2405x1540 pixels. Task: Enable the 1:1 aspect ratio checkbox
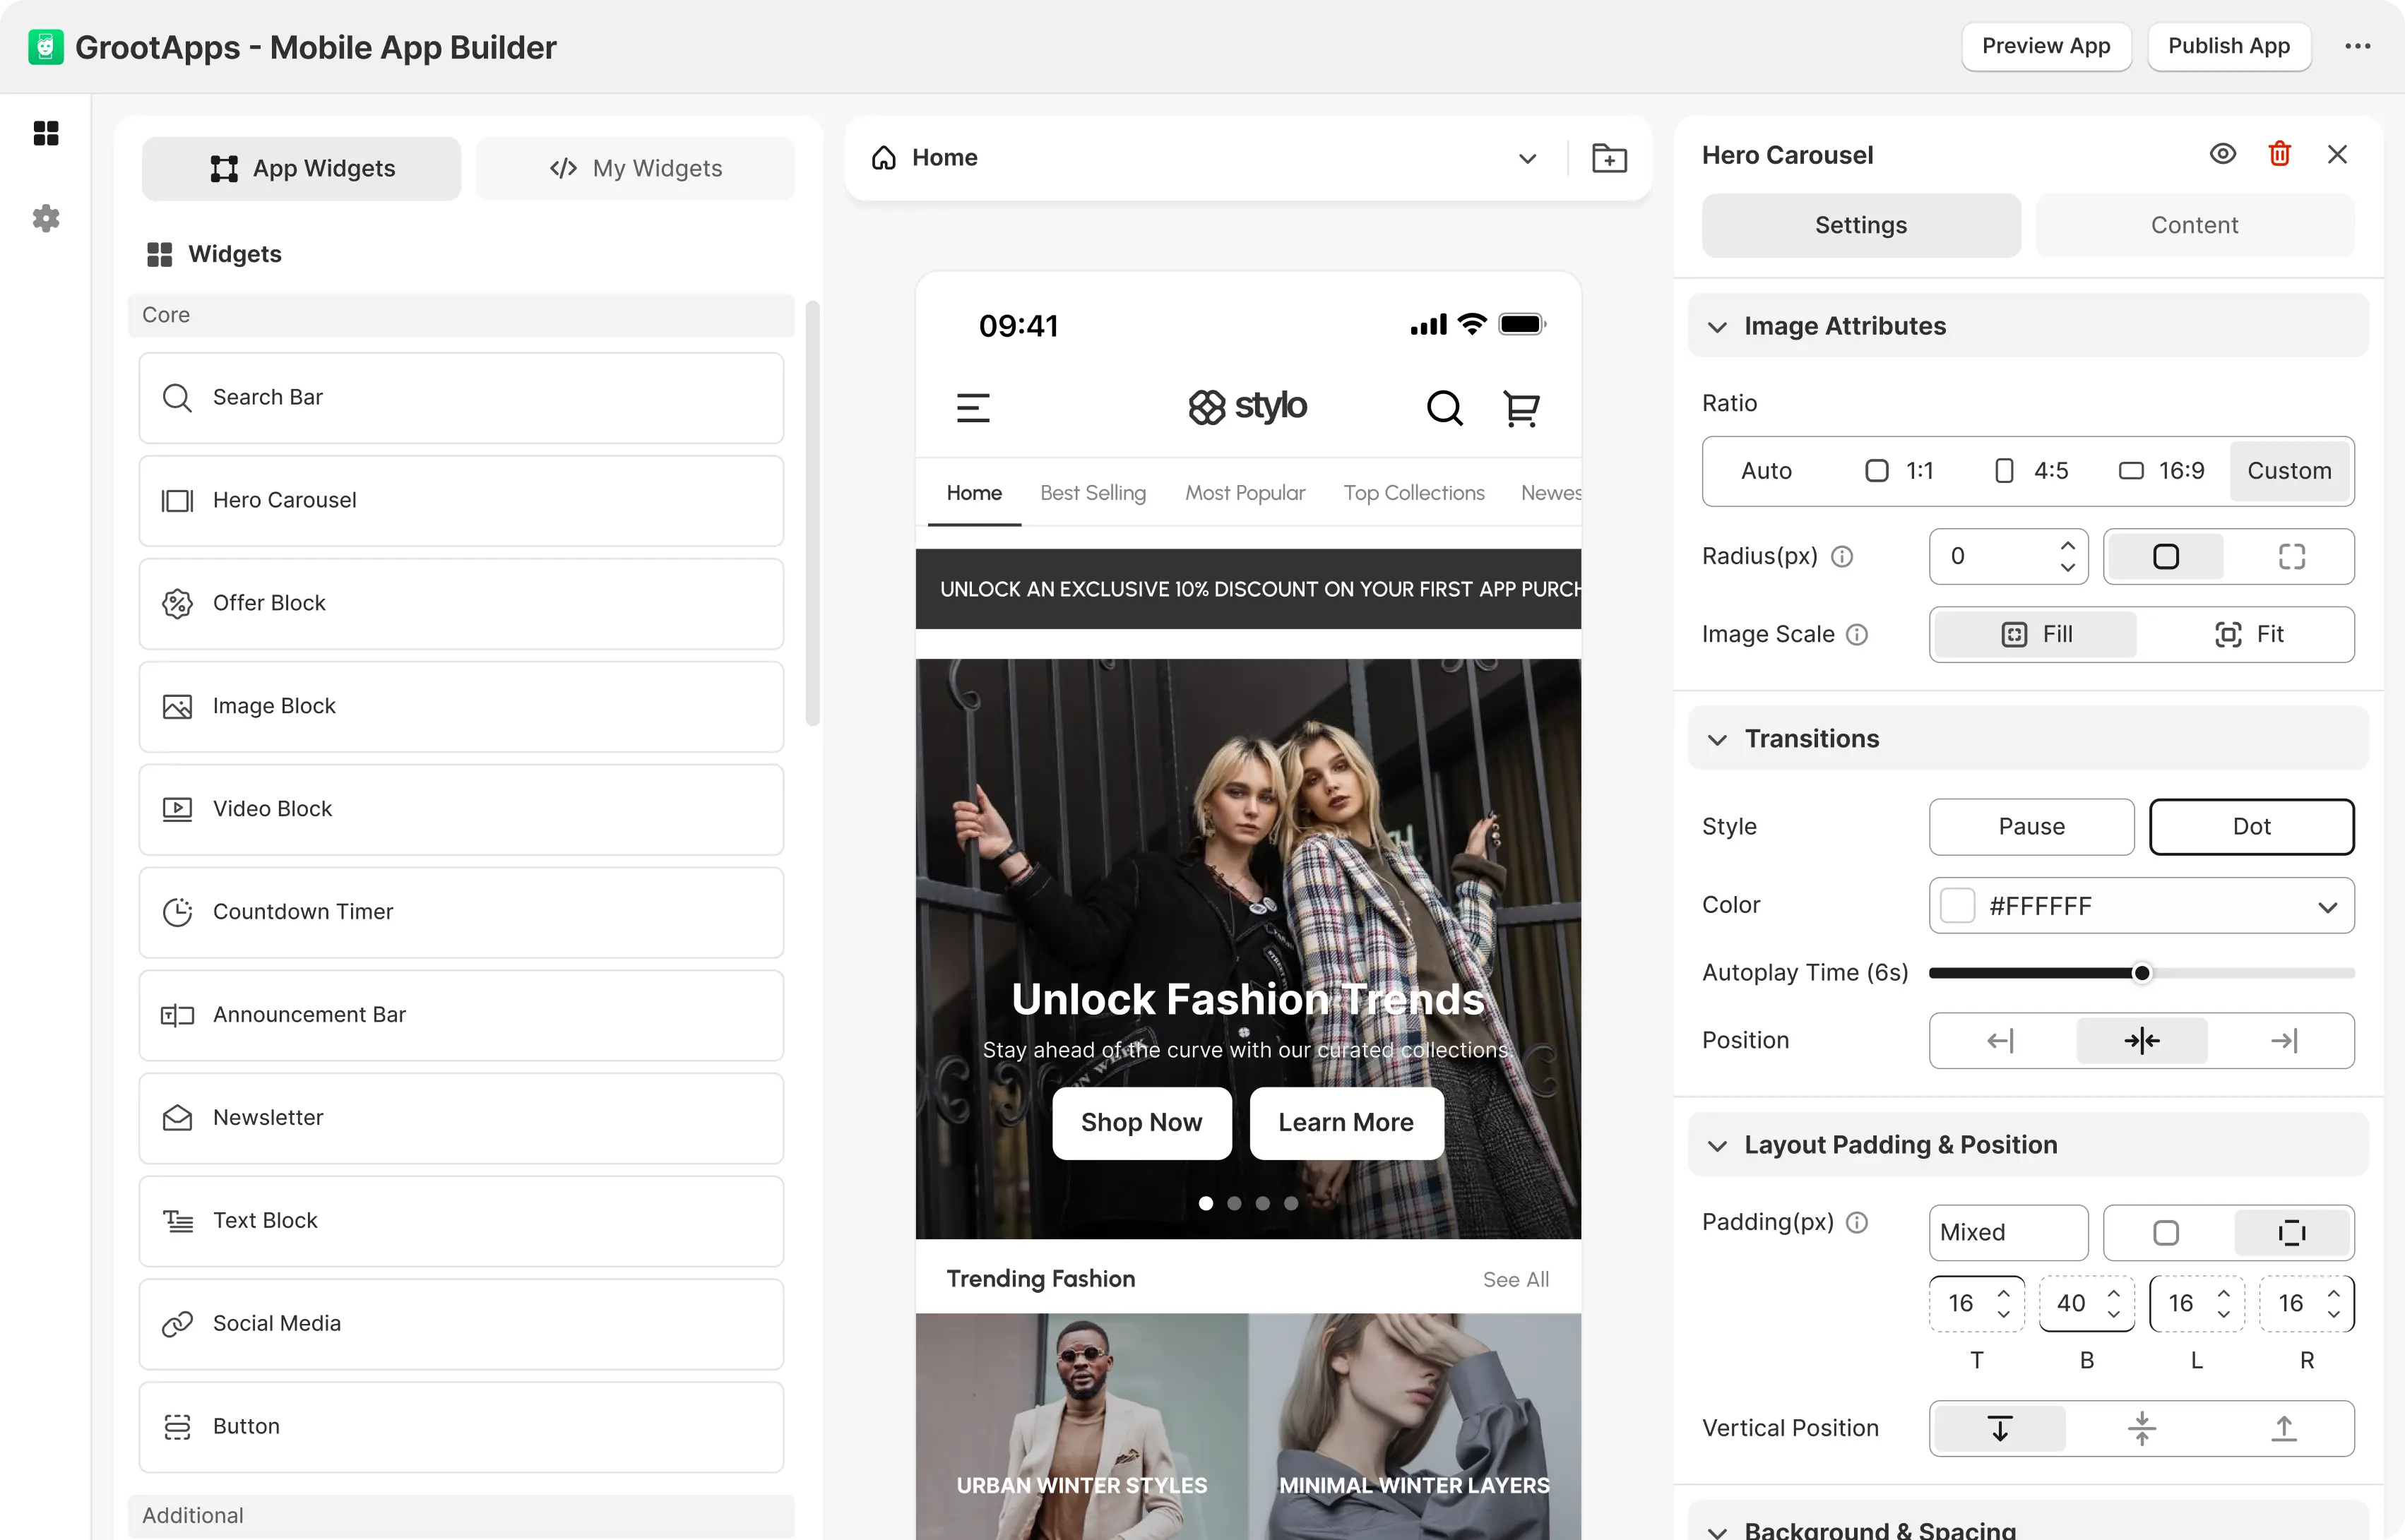[x=1876, y=470]
